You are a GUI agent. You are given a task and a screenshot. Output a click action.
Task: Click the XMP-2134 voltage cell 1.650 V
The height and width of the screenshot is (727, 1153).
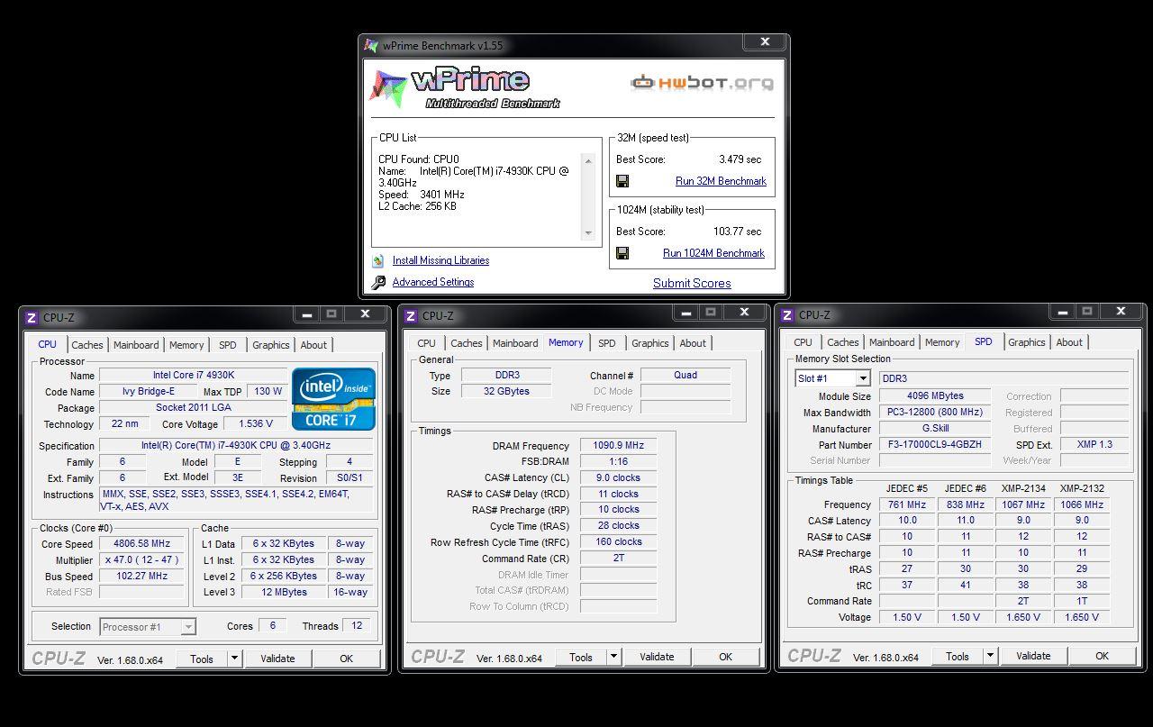pyautogui.click(x=1023, y=618)
